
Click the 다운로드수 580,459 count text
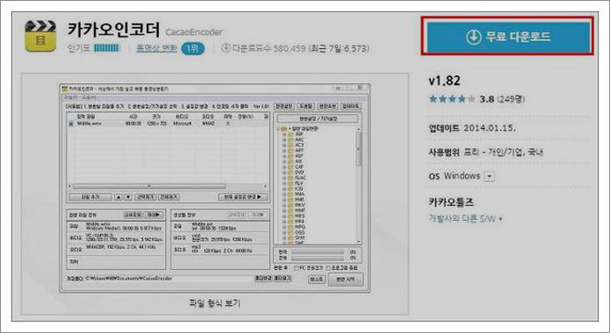pos(269,48)
